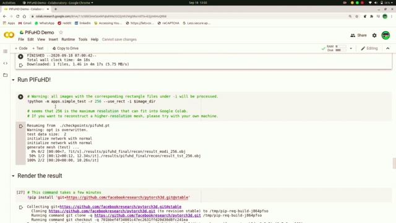Open RAM Disk resource dropdown arrow

tap(351, 48)
